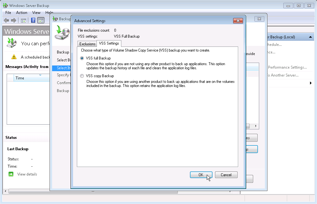Image resolution: width=317 pixels, height=204 pixels.
Task: Navigate back using the back arrow icon
Action: coord(6,20)
